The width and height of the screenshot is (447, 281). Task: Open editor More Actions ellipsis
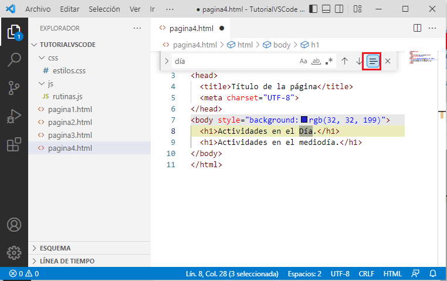coord(432,28)
